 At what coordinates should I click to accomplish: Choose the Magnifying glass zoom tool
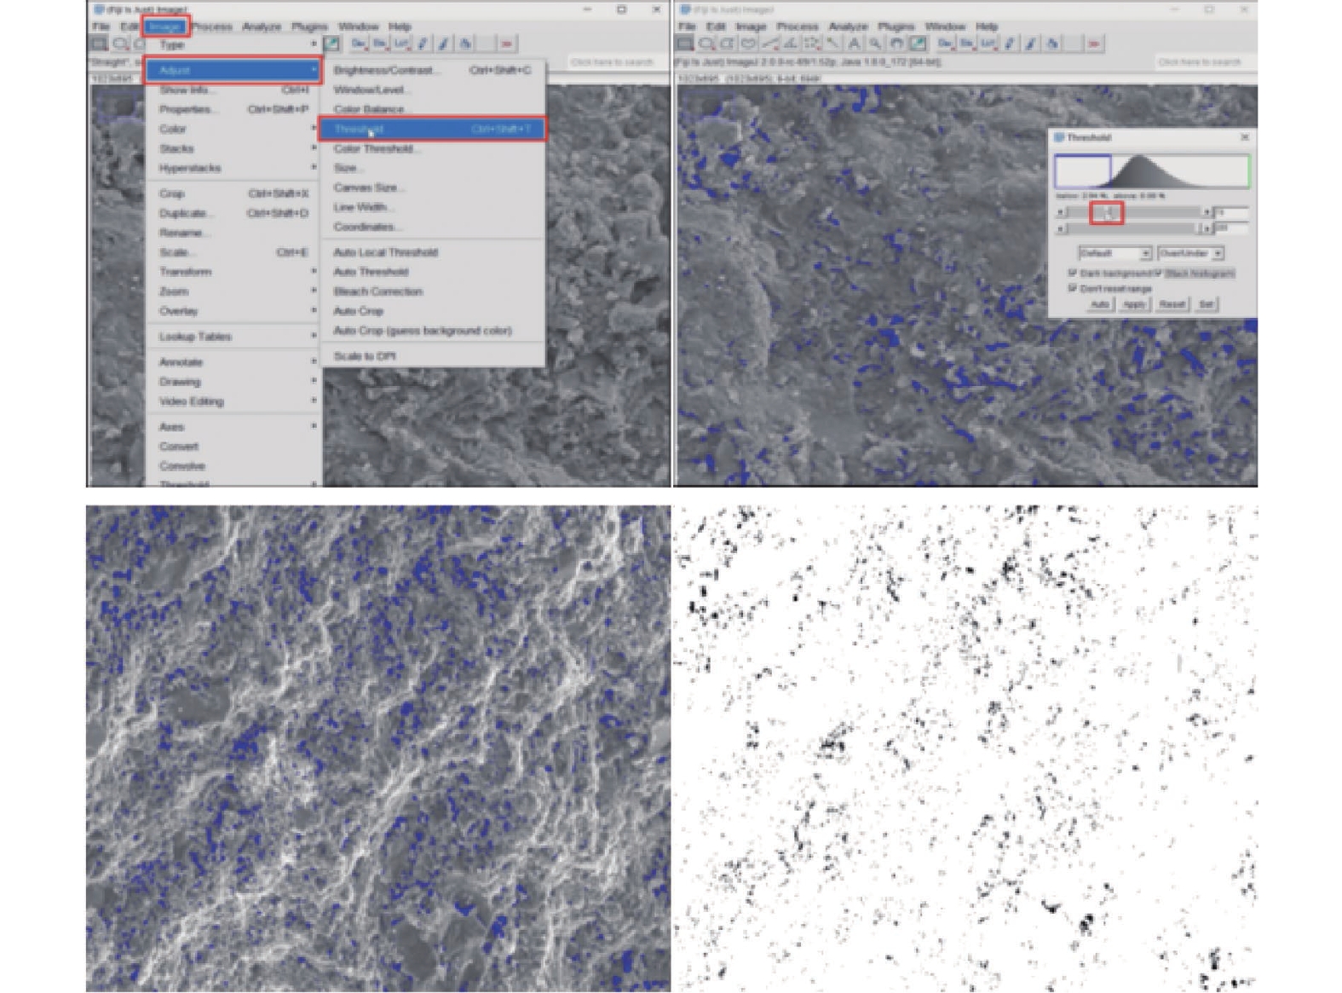[x=875, y=43]
